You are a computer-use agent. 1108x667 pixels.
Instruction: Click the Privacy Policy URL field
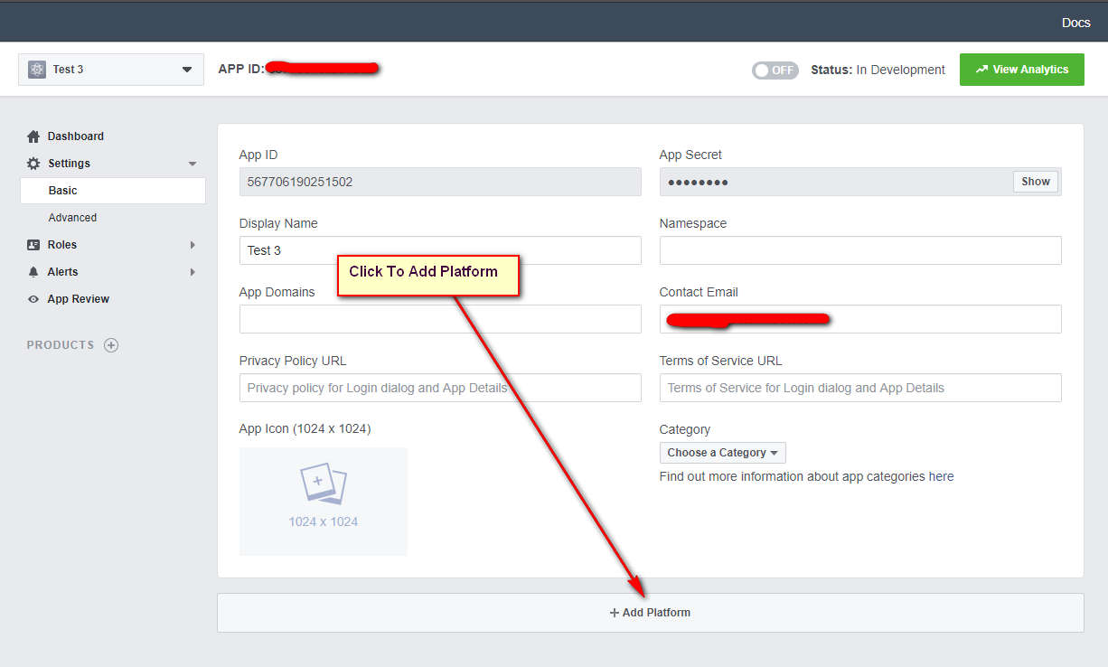click(x=439, y=388)
